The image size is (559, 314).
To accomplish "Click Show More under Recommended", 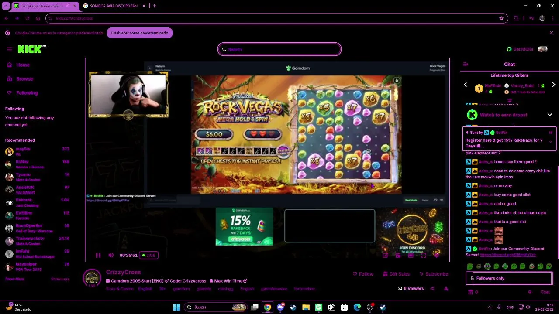I will [x=14, y=279].
